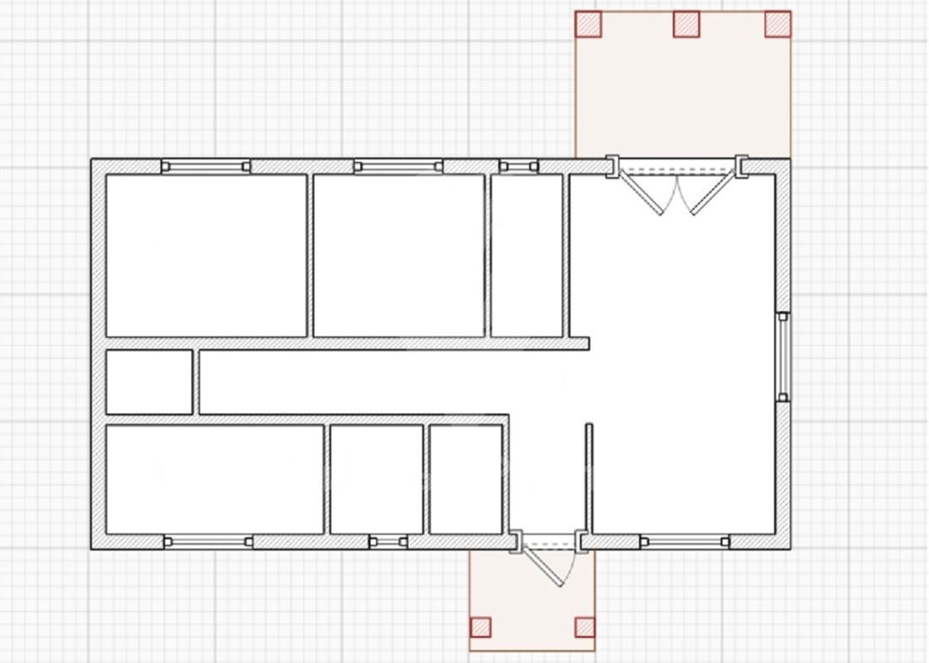The image size is (929, 663).
Task: Select the right column of the bottom porch
Action: (x=584, y=627)
